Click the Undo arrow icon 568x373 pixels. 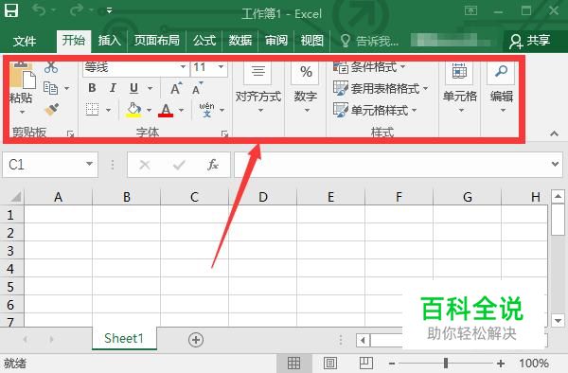coord(39,10)
